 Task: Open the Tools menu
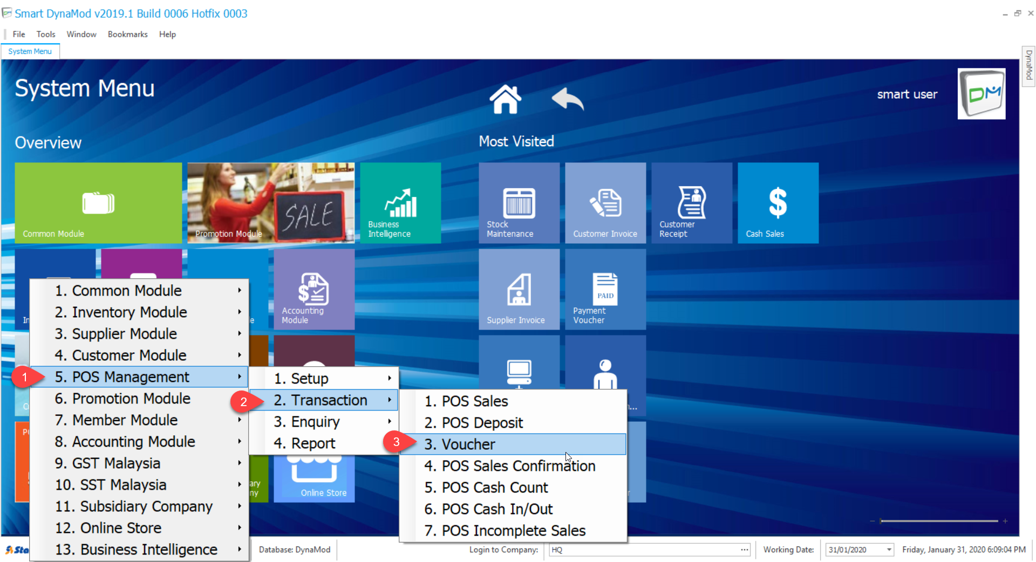click(46, 34)
